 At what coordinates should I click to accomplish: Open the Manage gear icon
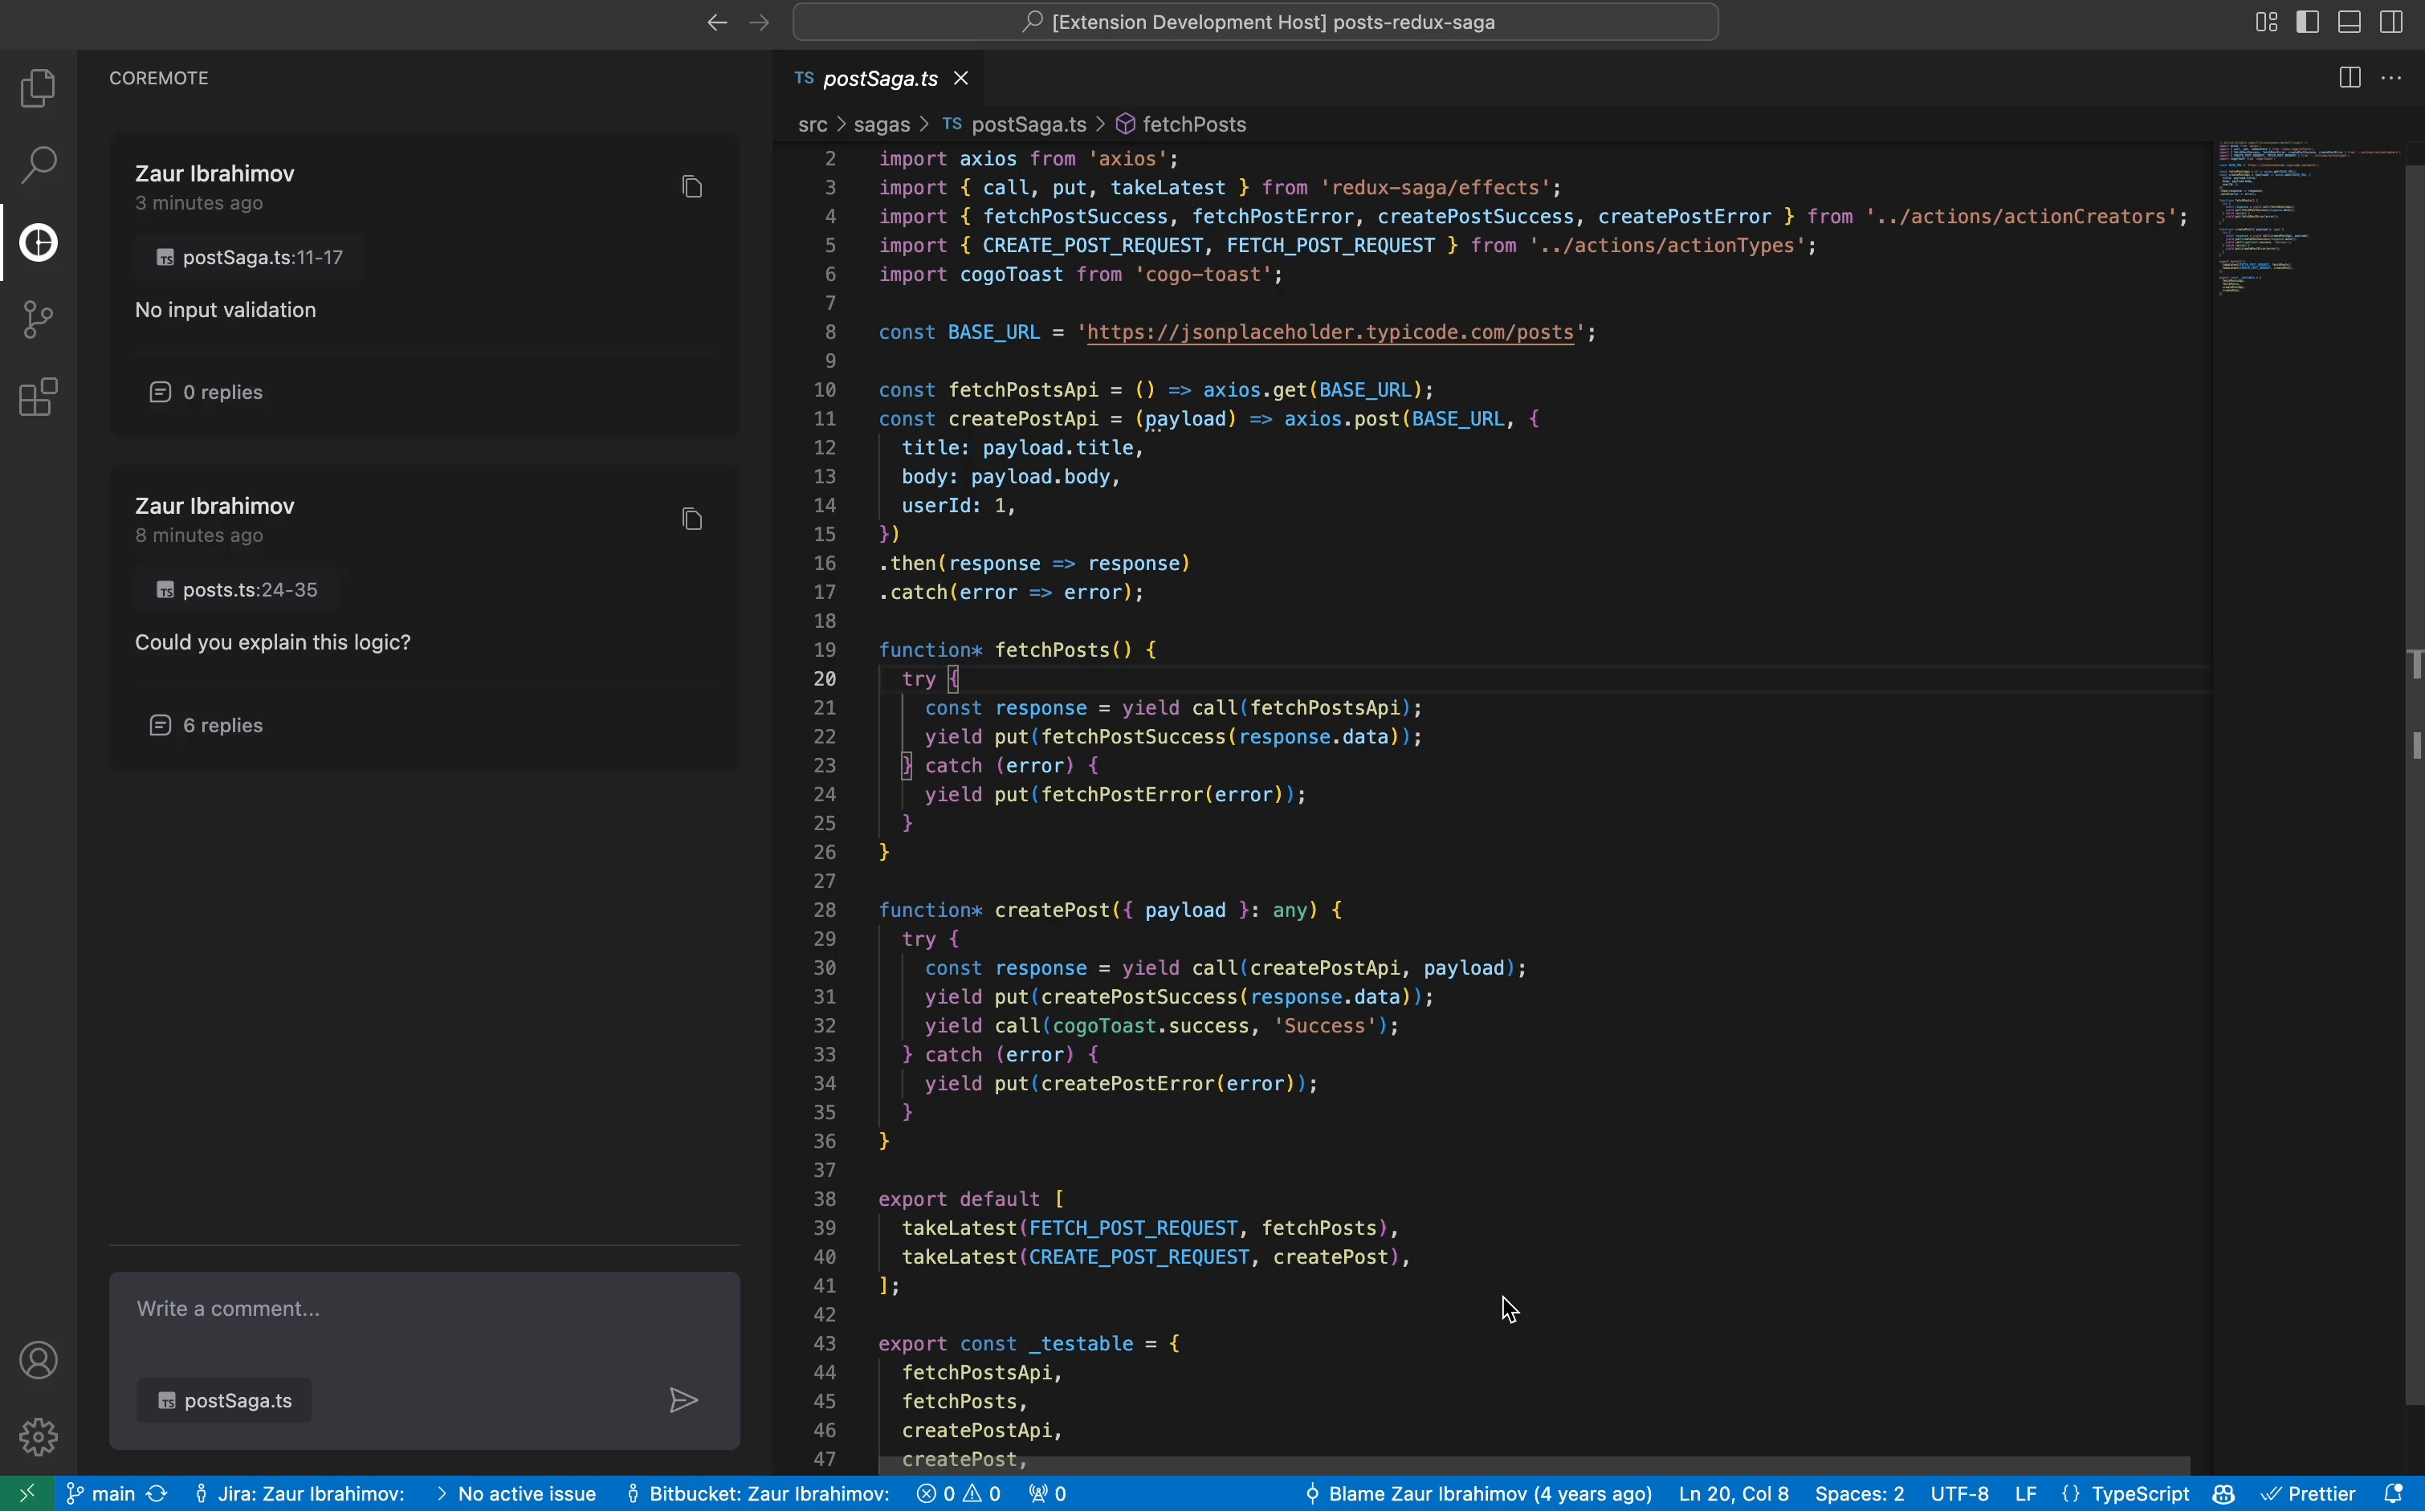[x=38, y=1437]
